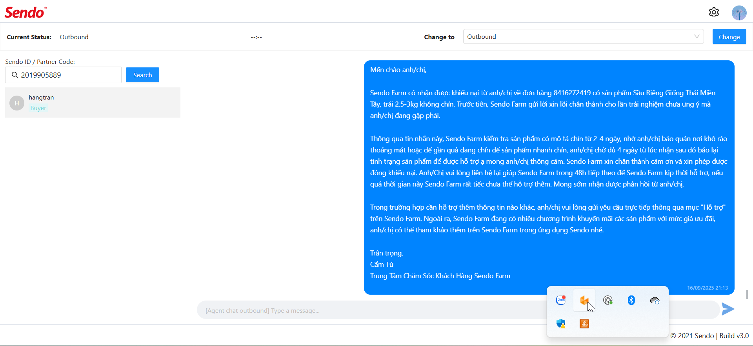Click the Change button
Image resolution: width=753 pixels, height=346 pixels.
click(729, 37)
